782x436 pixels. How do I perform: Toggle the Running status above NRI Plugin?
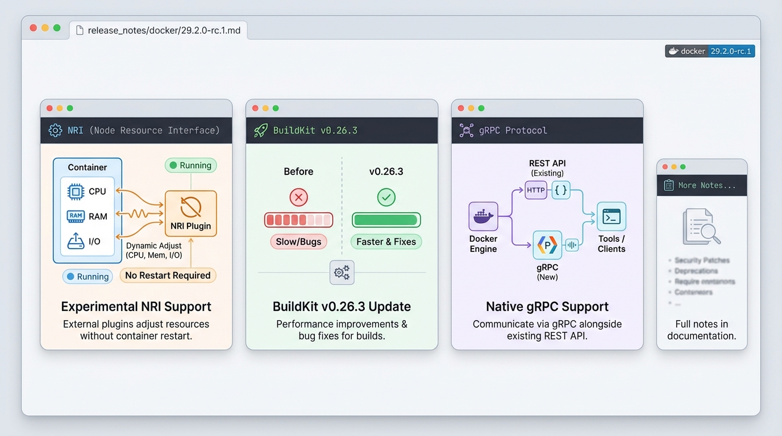[190, 165]
